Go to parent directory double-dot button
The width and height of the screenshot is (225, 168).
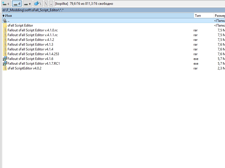(51, 4)
